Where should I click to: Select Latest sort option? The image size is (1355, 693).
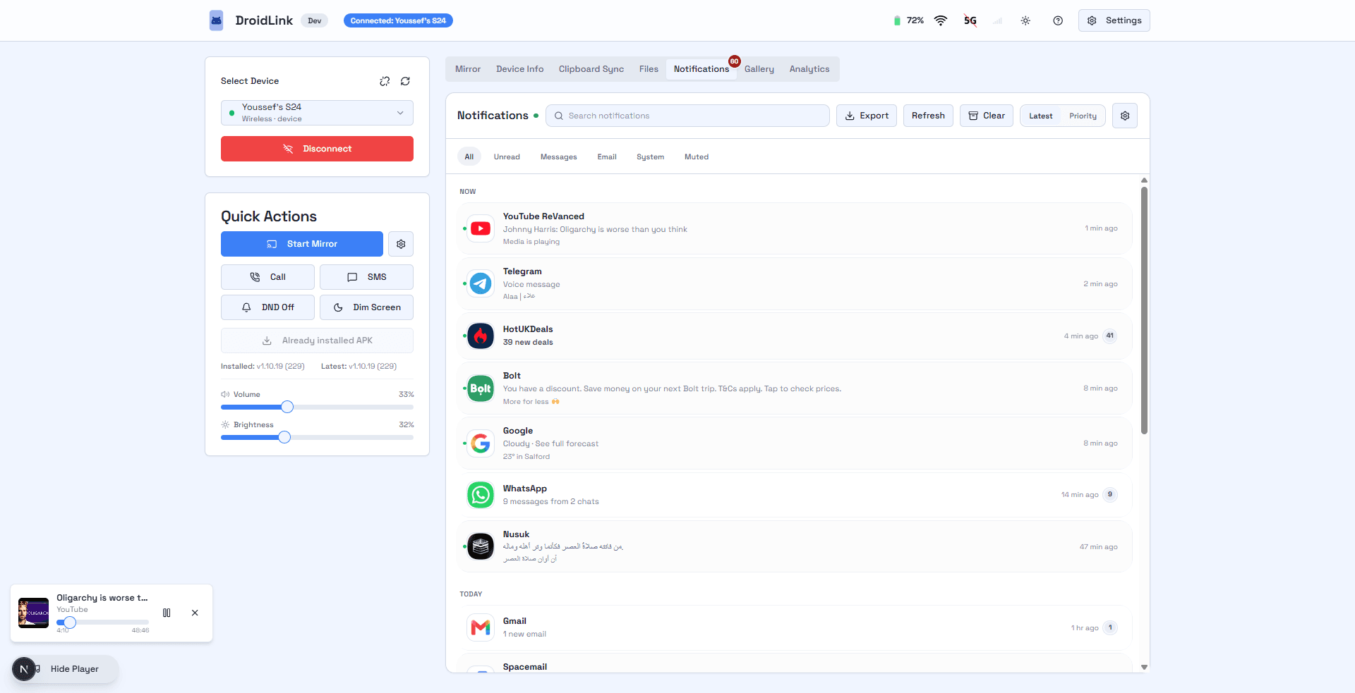pos(1040,116)
